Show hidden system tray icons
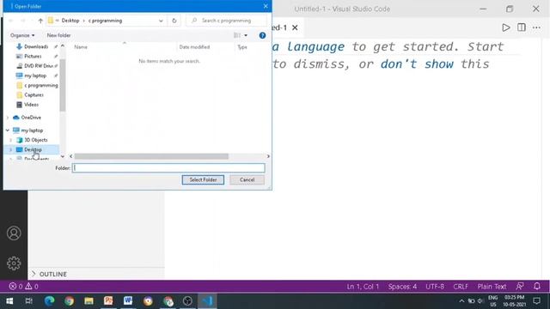Screen dimensions: 550x309 click(461, 301)
